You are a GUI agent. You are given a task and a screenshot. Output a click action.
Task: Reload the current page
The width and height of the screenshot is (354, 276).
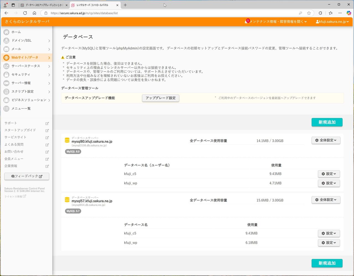point(25,13)
